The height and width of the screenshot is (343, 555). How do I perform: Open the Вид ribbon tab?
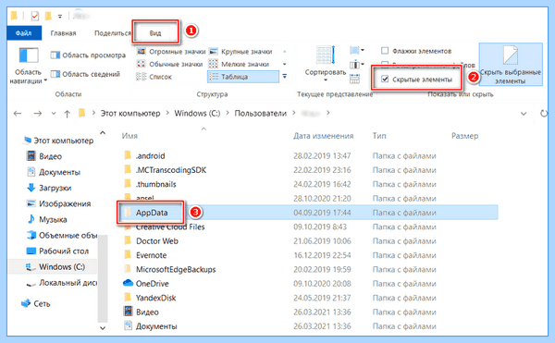[x=155, y=33]
